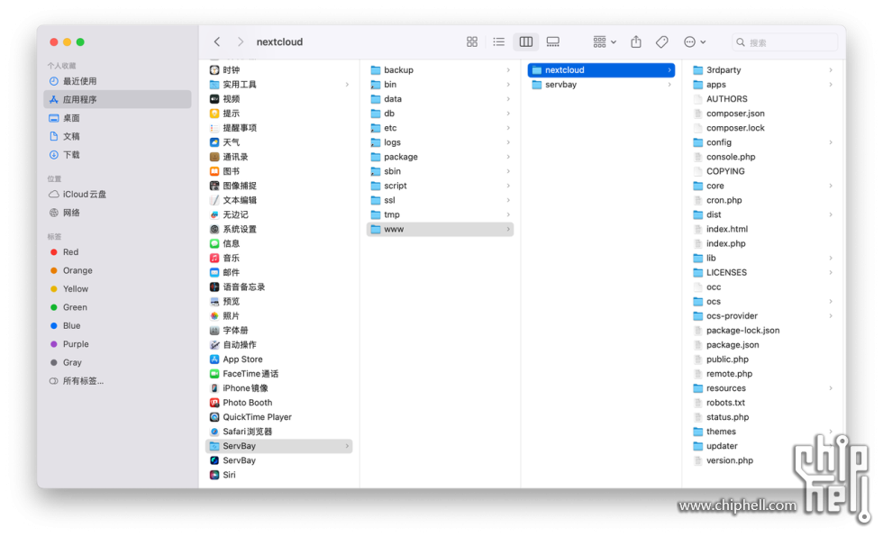Open 网络 in the sidebar
Viewport: 883px width, 537px height.
(117, 213)
